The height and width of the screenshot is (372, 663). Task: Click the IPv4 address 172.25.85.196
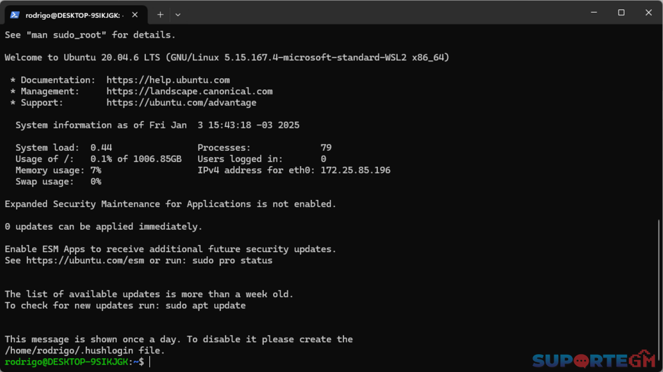(x=355, y=170)
